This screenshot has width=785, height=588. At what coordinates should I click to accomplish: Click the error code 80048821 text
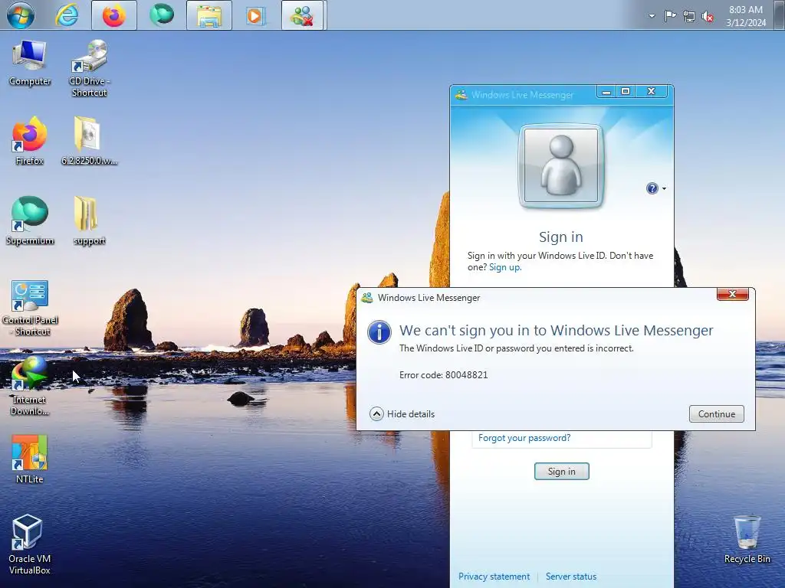(444, 375)
